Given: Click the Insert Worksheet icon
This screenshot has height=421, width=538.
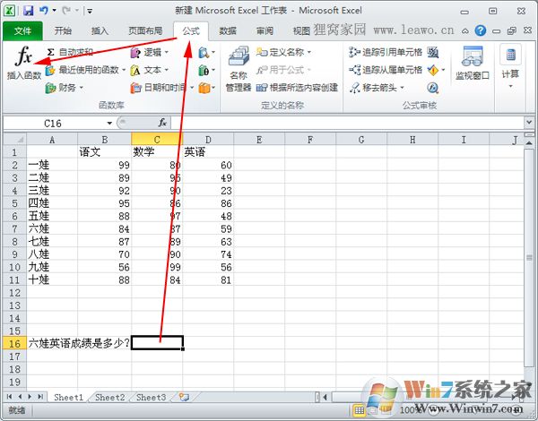Looking at the screenshot, I should point(184,398).
